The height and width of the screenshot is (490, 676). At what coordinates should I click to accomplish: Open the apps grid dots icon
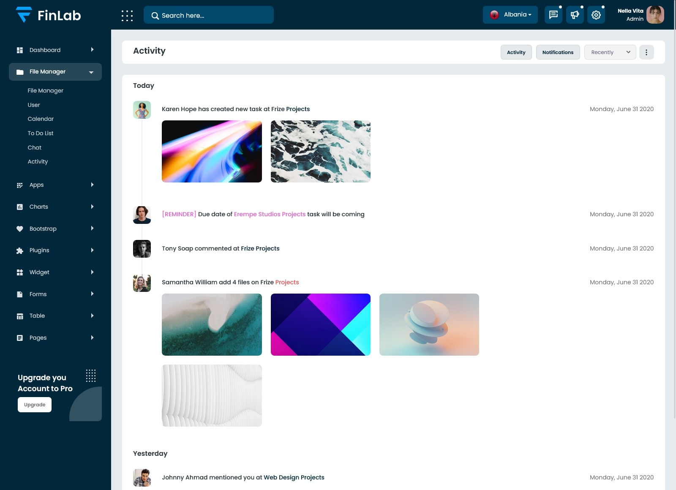click(x=127, y=16)
